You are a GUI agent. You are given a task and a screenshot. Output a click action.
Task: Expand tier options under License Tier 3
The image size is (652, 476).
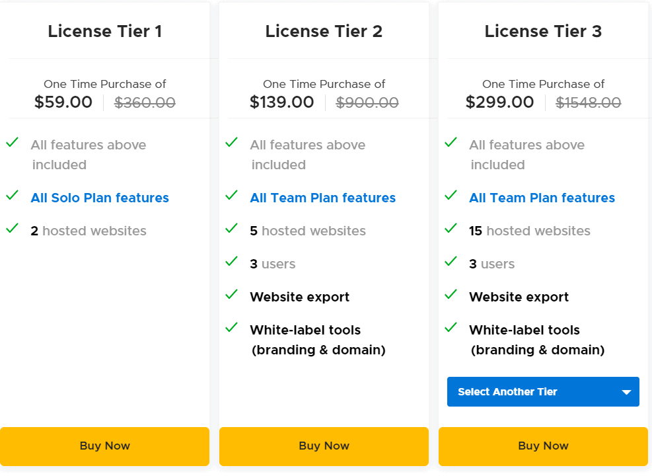click(543, 391)
